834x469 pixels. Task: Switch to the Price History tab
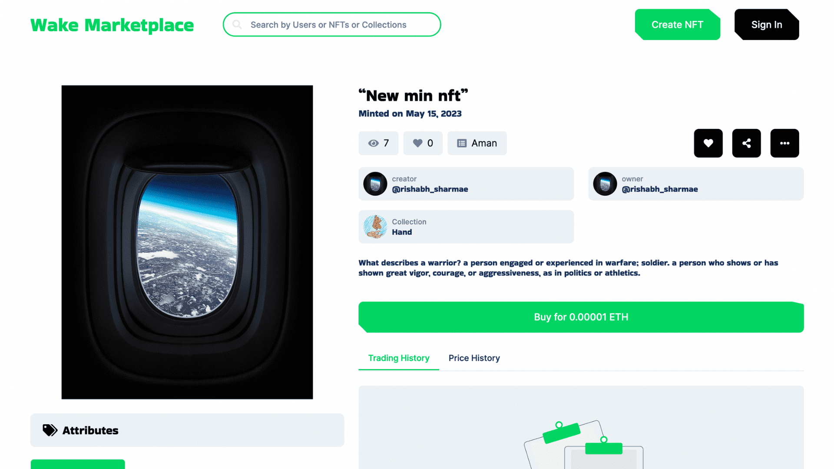(x=474, y=358)
